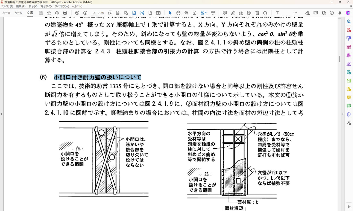This screenshot has width=353, height=211.
Task: Click the zoom in magnifier tool
Action: (186, 13)
